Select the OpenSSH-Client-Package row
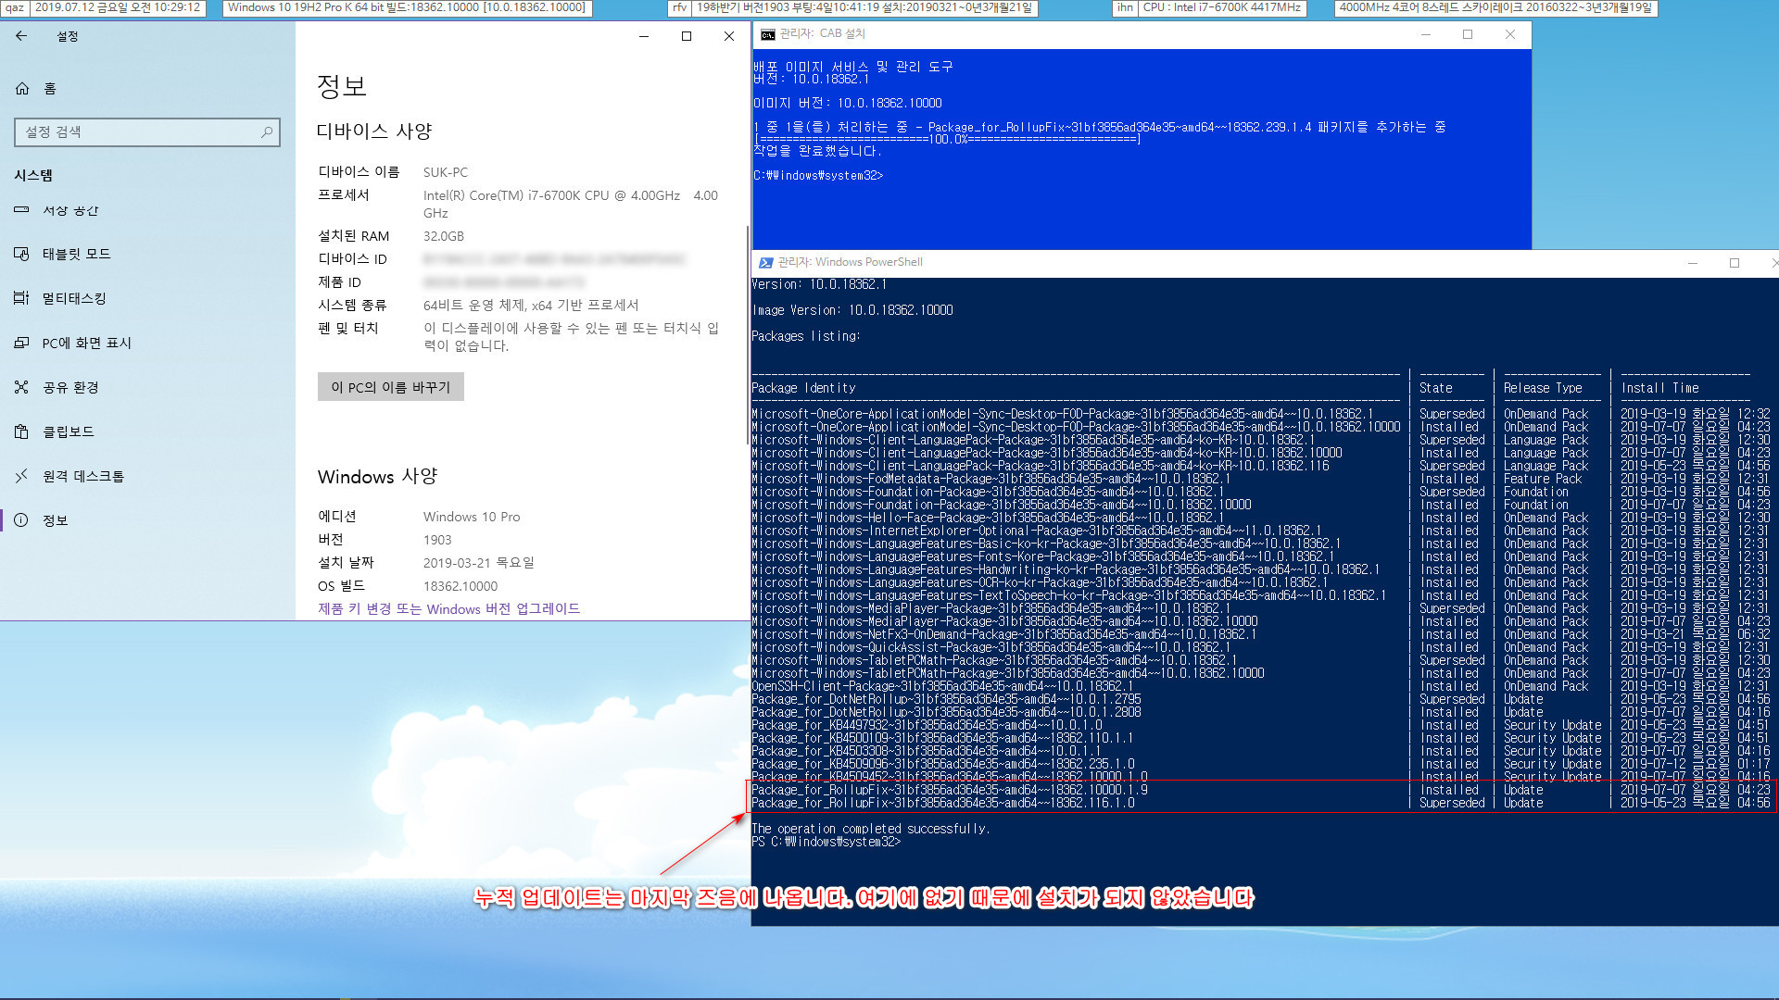The image size is (1779, 1000). pyautogui.click(x=1260, y=686)
